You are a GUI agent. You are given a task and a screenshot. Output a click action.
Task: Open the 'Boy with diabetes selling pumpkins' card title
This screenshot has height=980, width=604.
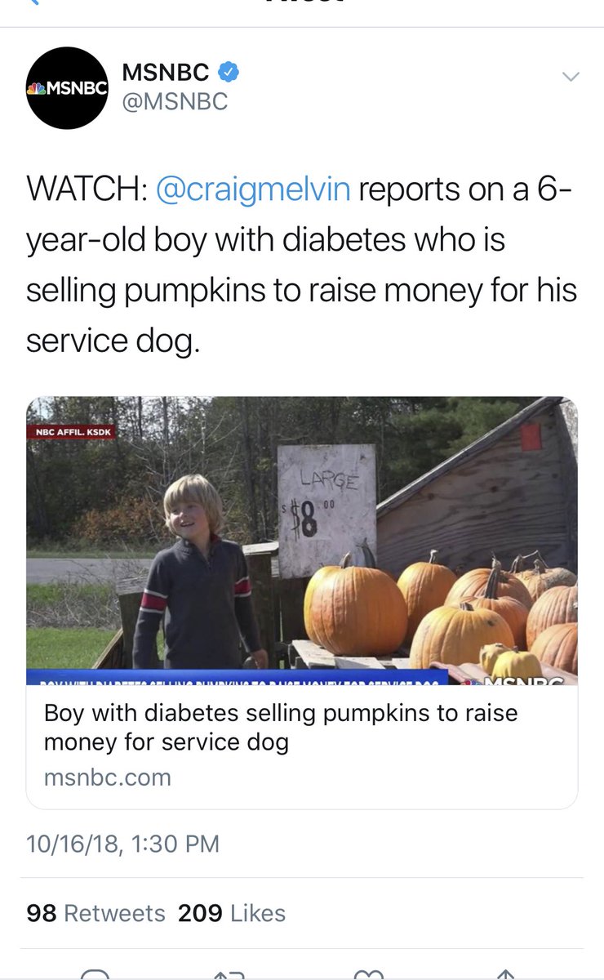tap(281, 728)
